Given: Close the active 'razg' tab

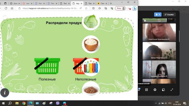Looking at the screenshot, I should 82,4.
